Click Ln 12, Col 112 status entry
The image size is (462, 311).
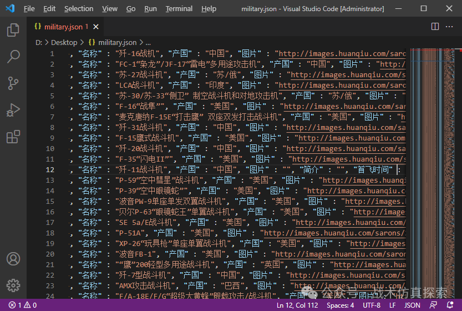click(x=297, y=305)
